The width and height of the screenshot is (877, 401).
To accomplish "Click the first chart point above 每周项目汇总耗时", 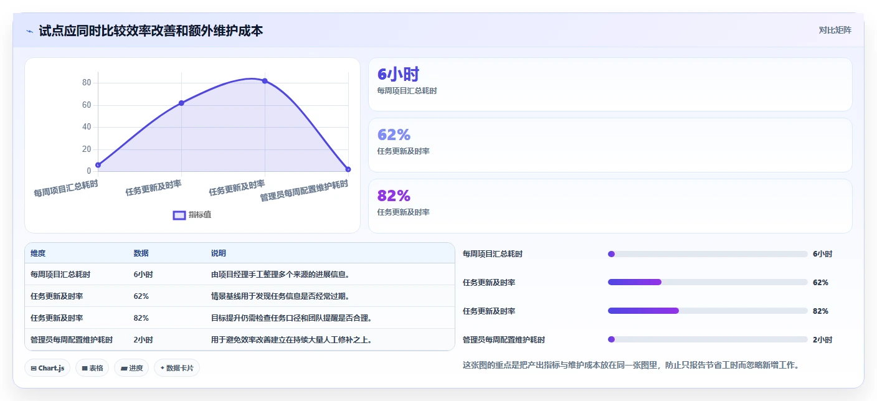I will [98, 165].
